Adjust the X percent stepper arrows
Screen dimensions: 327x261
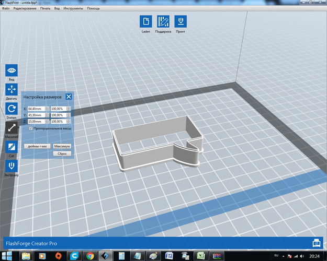pyautogui.click(x=69, y=109)
